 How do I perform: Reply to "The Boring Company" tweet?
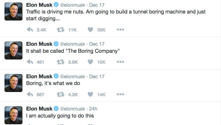(30, 62)
